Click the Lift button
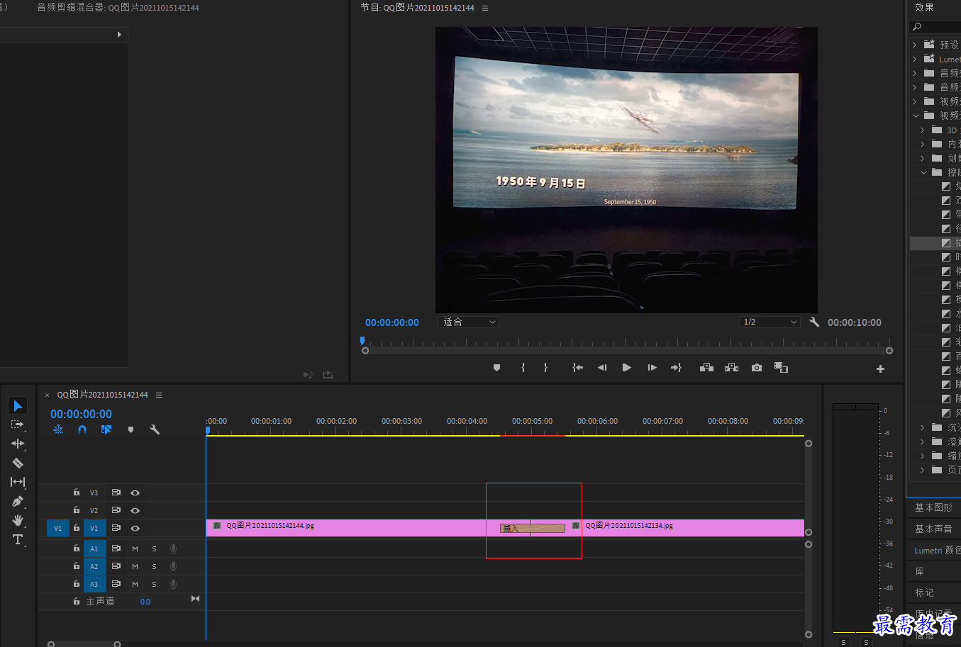The height and width of the screenshot is (647, 961). [x=706, y=368]
